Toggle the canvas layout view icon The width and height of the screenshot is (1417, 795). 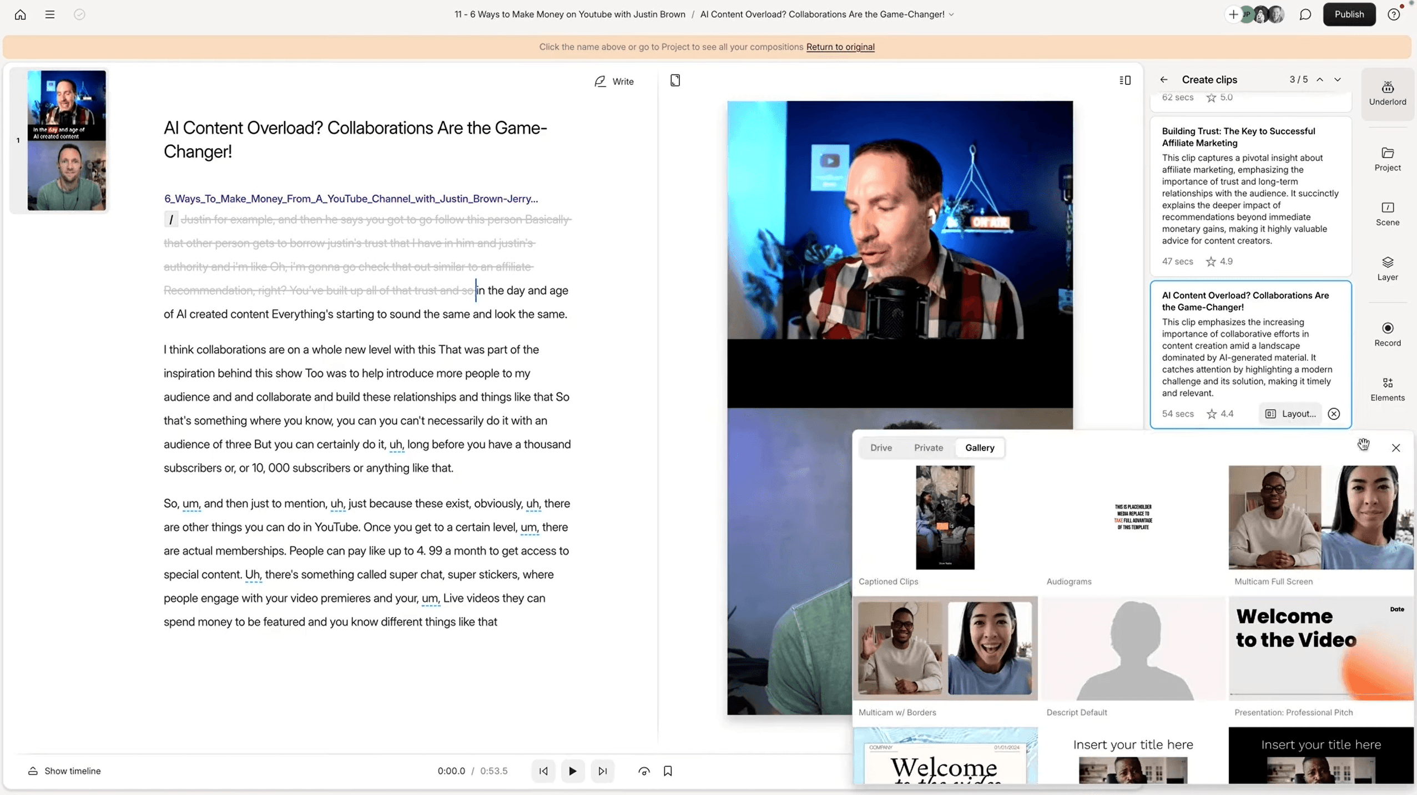click(x=1124, y=80)
